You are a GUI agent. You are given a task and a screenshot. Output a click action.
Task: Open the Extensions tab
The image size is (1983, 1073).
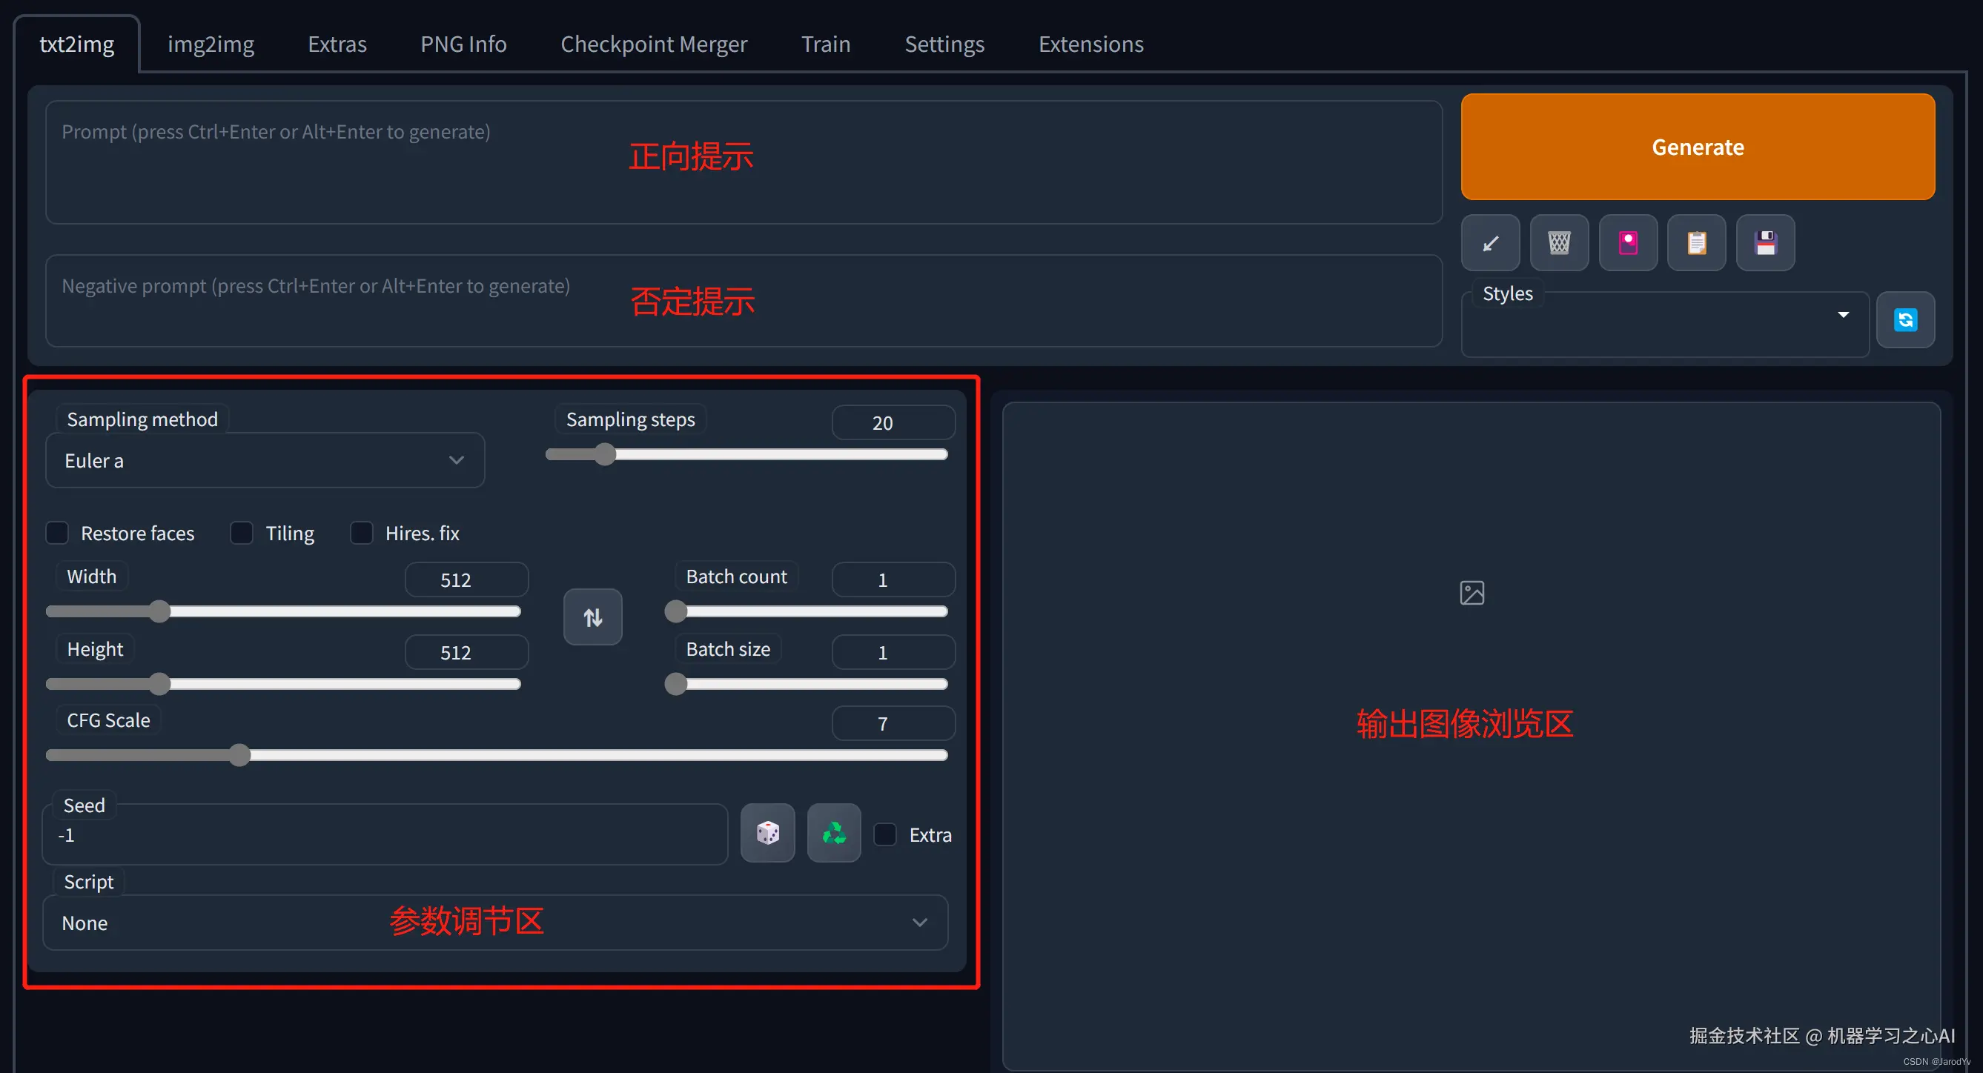pos(1090,44)
